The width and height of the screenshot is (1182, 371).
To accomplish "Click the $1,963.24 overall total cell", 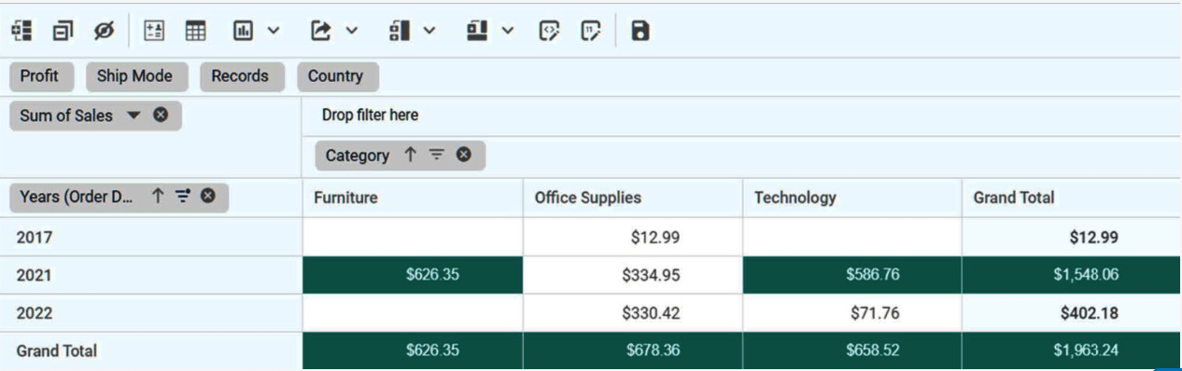I will [x=1072, y=351].
